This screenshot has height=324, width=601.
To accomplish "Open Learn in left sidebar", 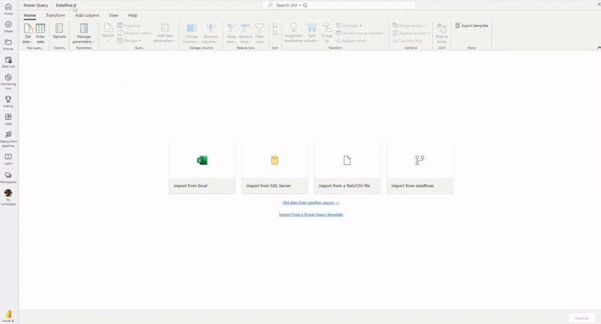I will (x=8, y=159).
